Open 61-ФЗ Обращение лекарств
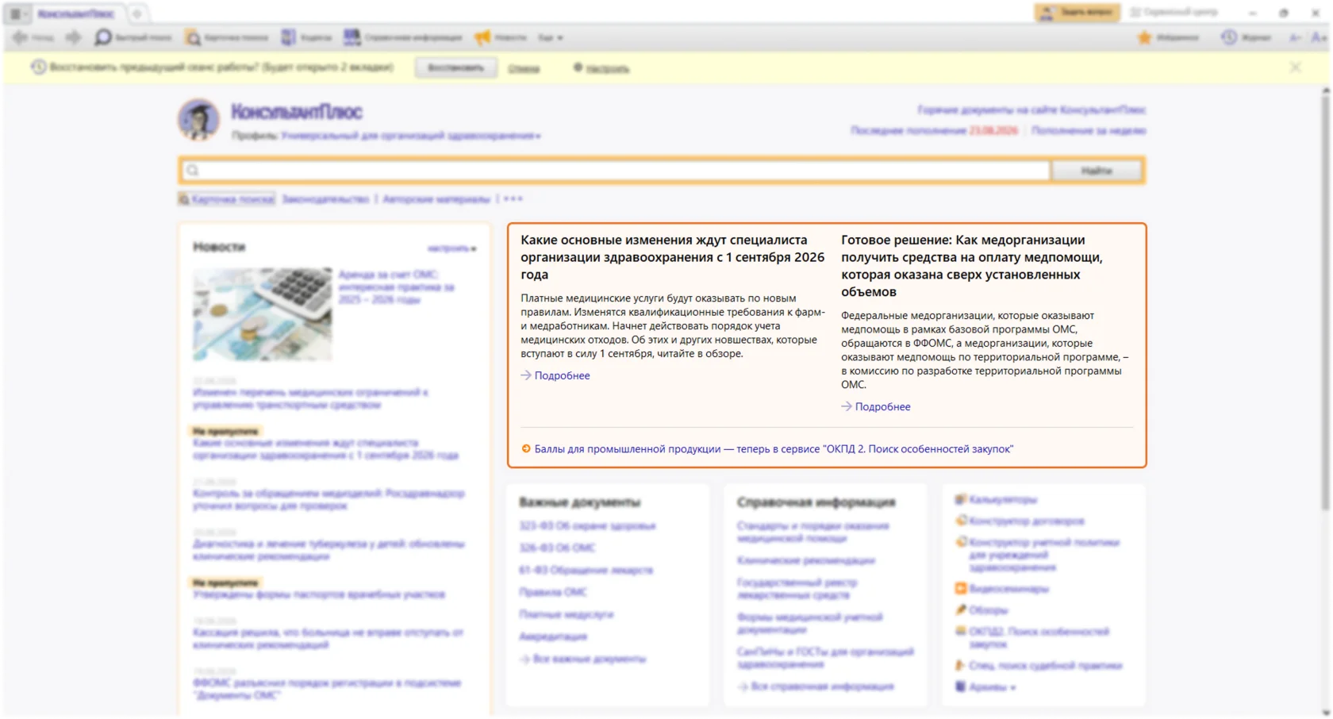This screenshot has width=1333, height=719. (x=586, y=570)
